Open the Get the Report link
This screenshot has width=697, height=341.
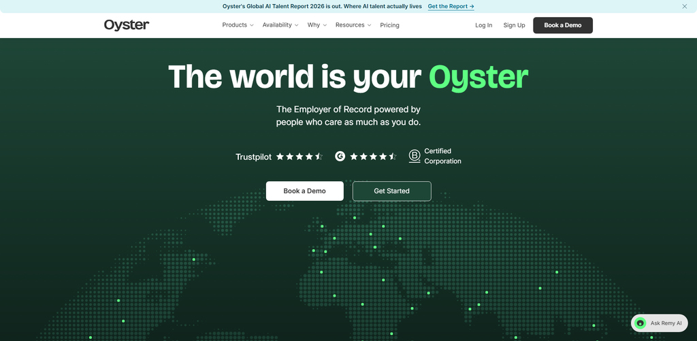pos(451,7)
